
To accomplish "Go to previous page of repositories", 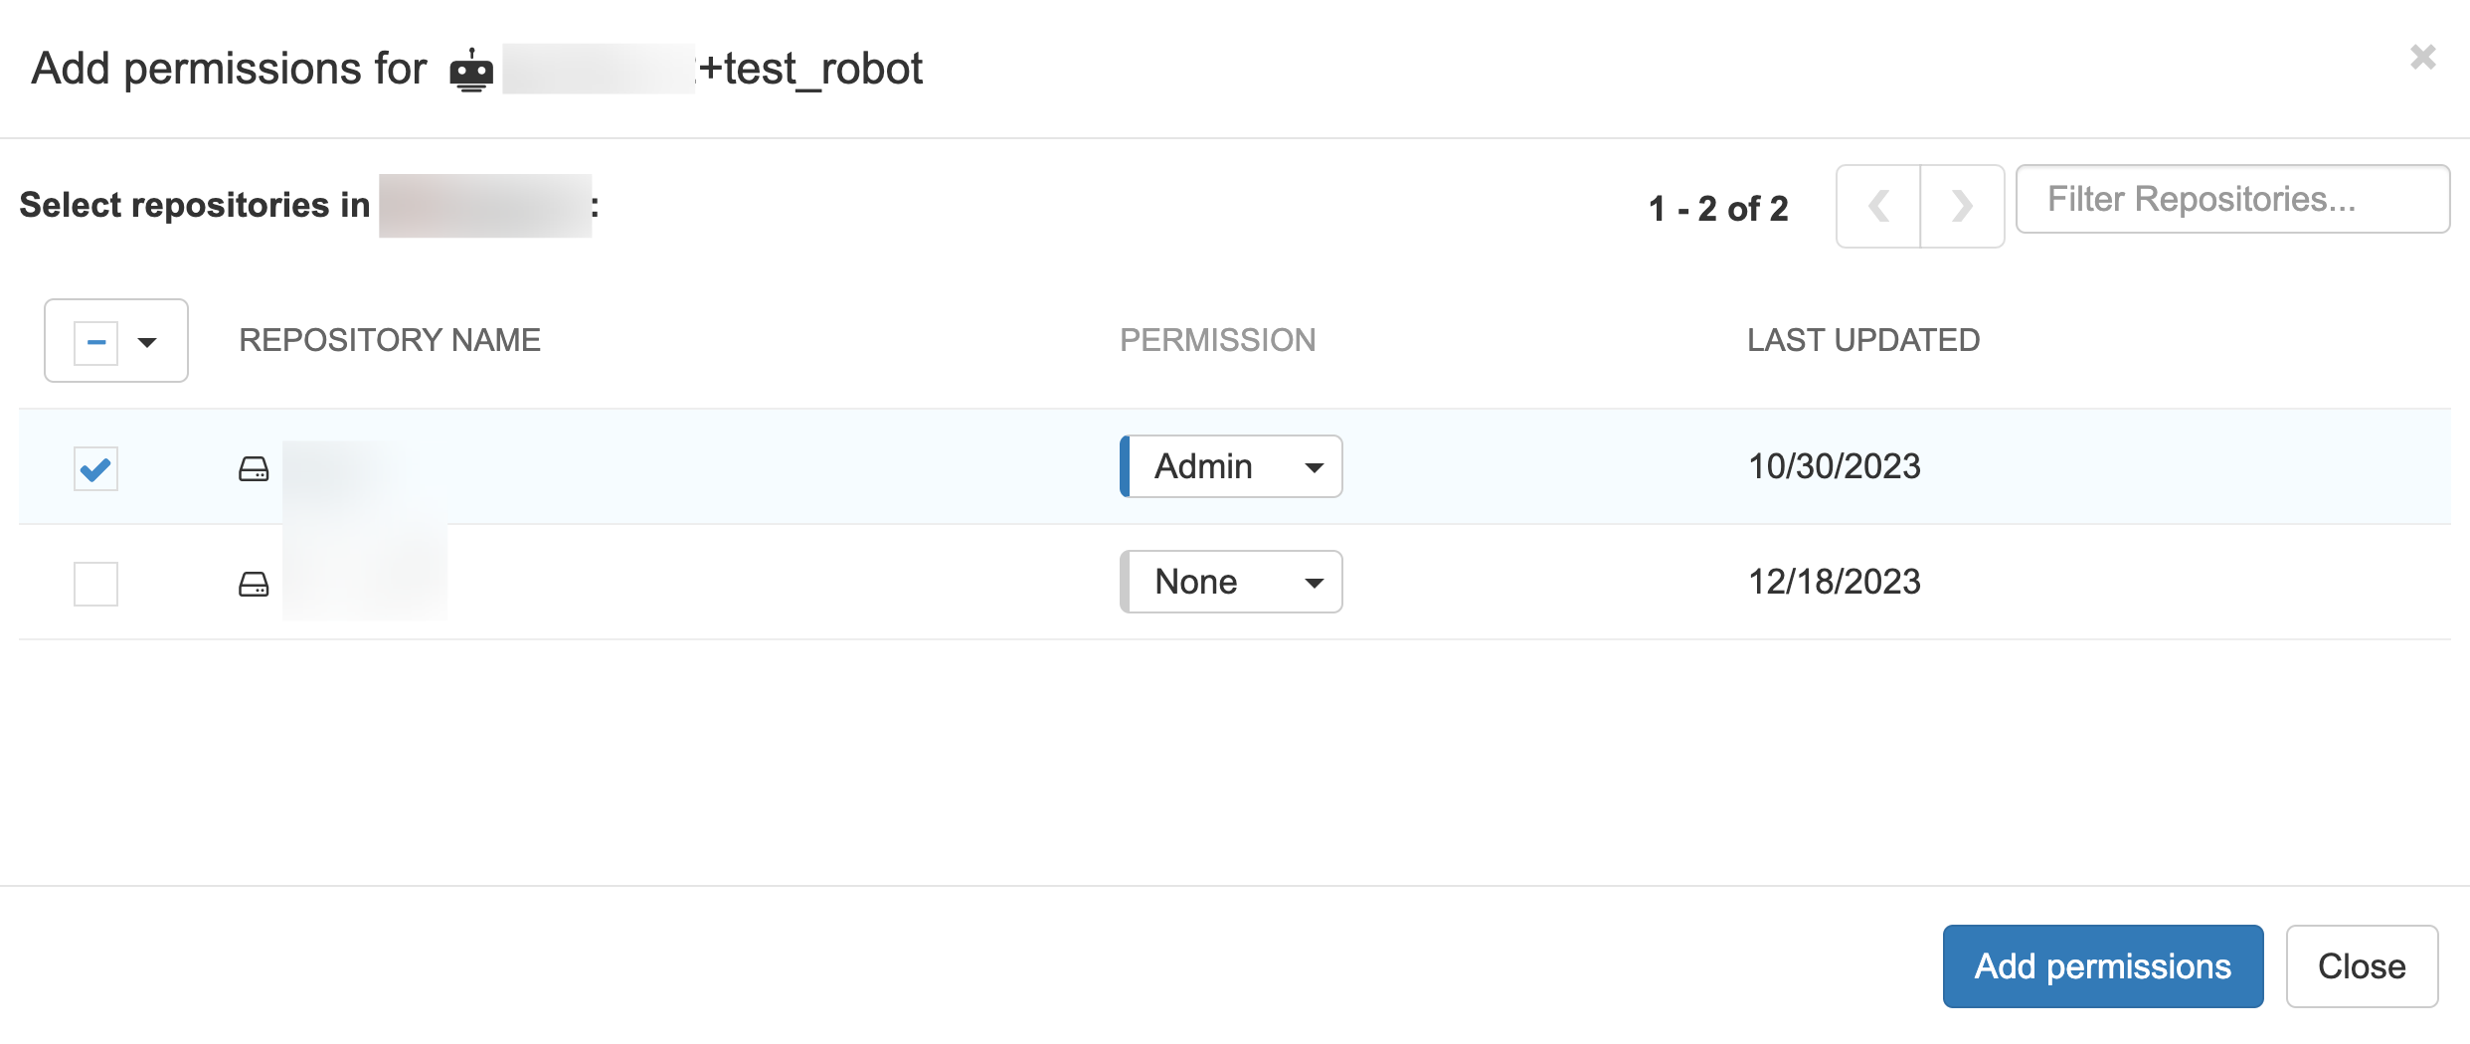I will [x=1878, y=206].
